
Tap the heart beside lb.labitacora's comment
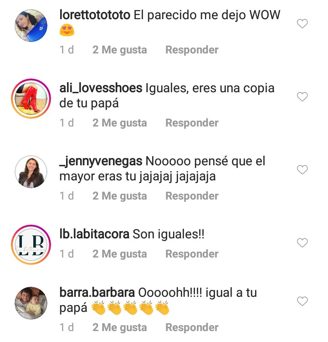click(302, 242)
